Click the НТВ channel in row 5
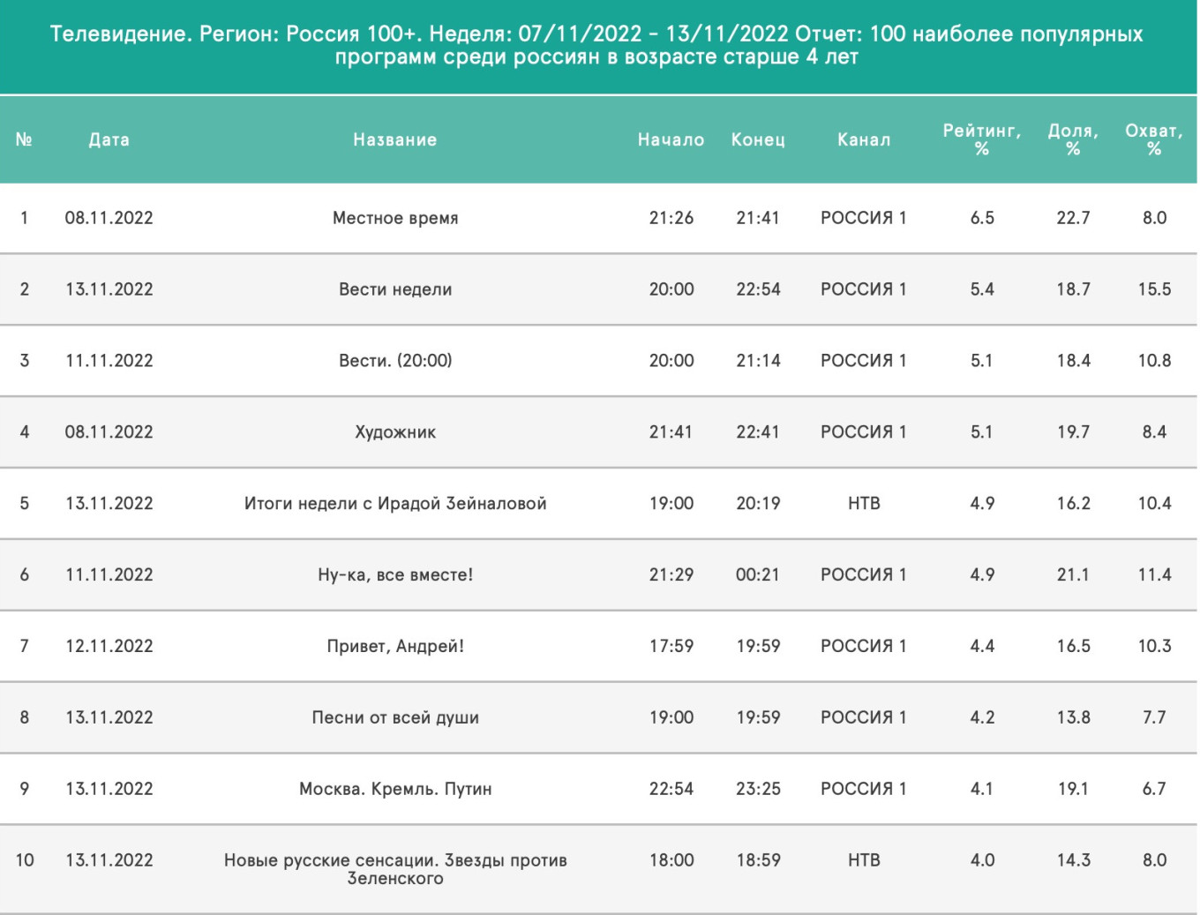The height and width of the screenshot is (915, 1200). coord(864,504)
